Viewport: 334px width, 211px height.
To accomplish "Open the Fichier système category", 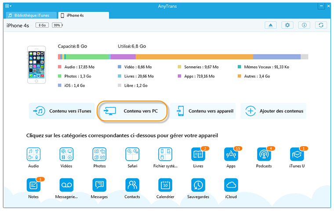I will 165,154.
